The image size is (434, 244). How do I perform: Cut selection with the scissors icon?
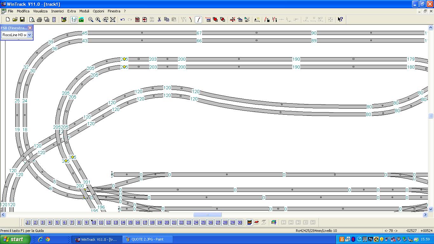[159, 20]
